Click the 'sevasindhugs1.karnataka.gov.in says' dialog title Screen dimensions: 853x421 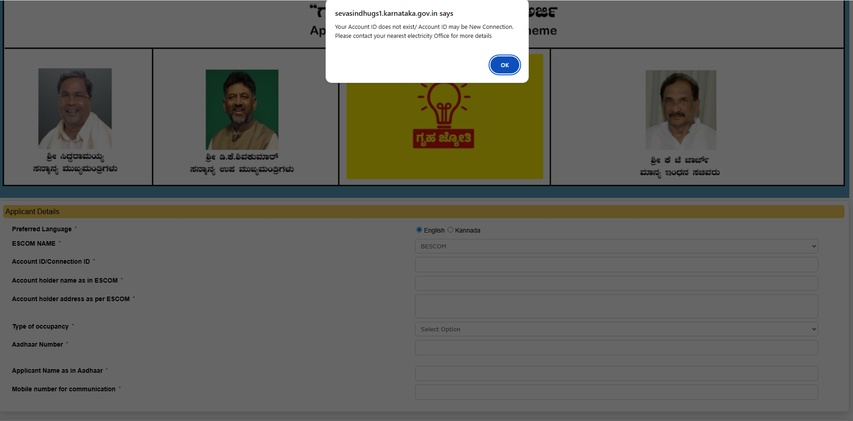click(x=394, y=14)
